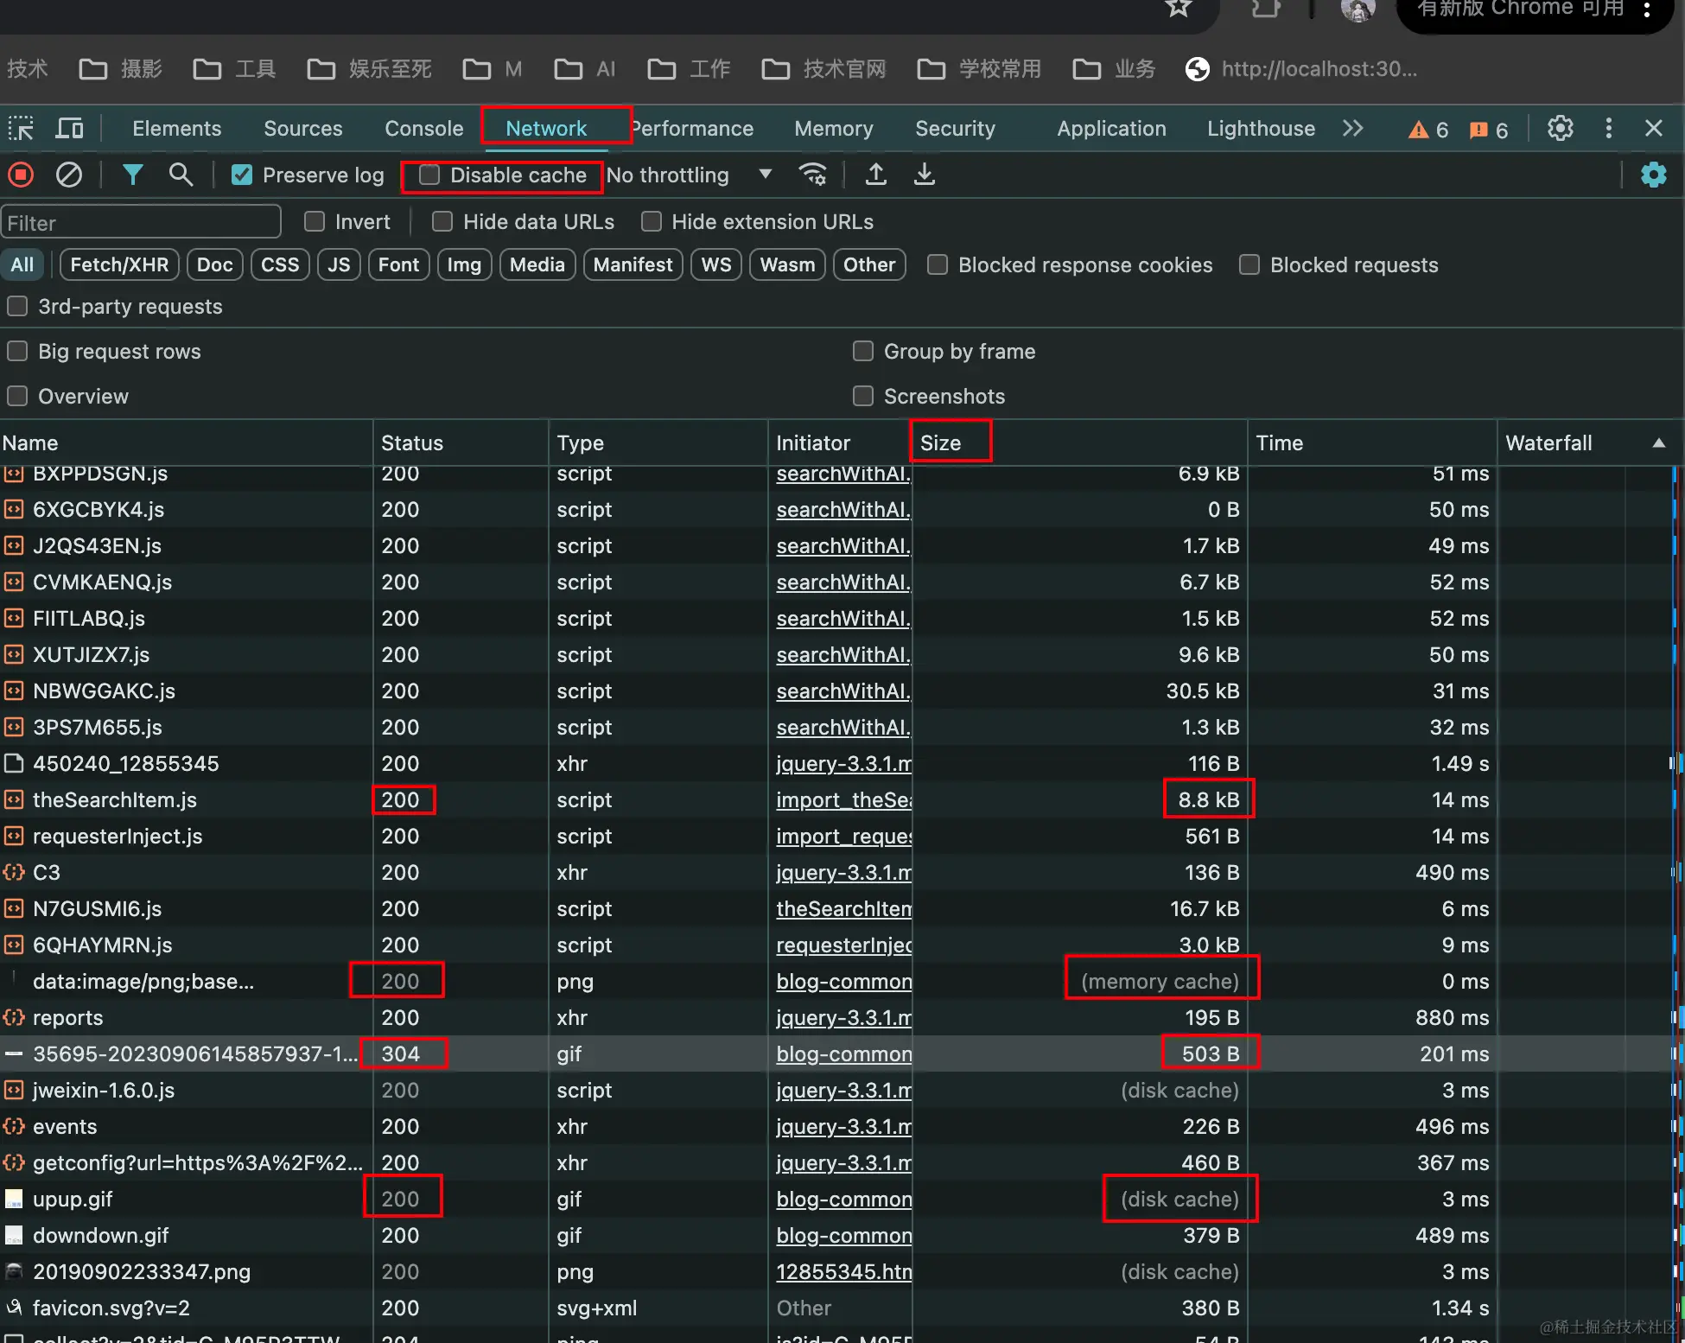Switch to the Console tab
The height and width of the screenshot is (1343, 1685).
(423, 129)
